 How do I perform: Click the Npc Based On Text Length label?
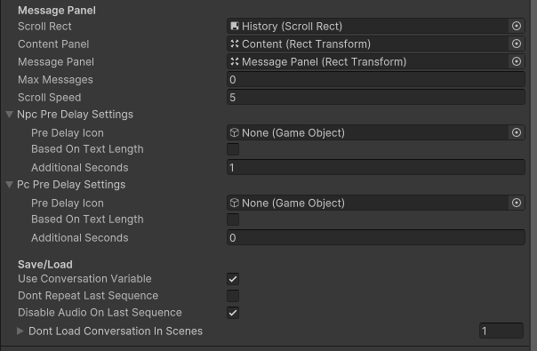pos(87,149)
